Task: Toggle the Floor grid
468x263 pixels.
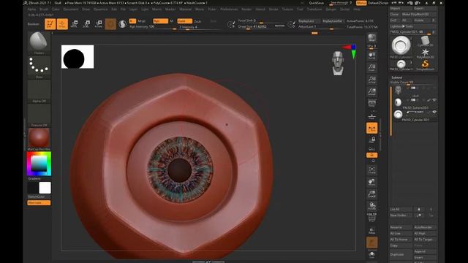Action: [372, 115]
